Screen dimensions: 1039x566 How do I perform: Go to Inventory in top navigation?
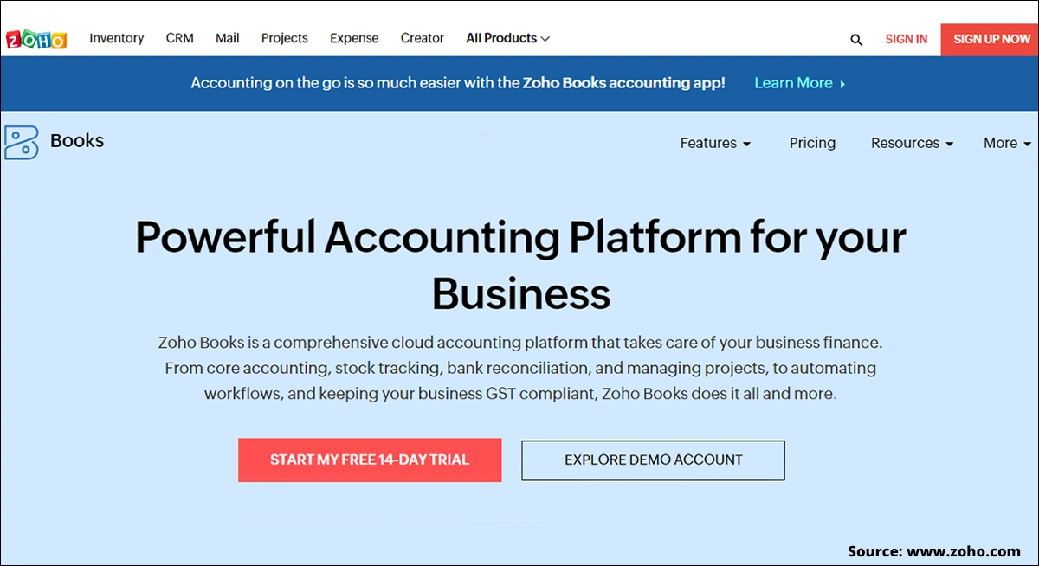[x=117, y=38]
